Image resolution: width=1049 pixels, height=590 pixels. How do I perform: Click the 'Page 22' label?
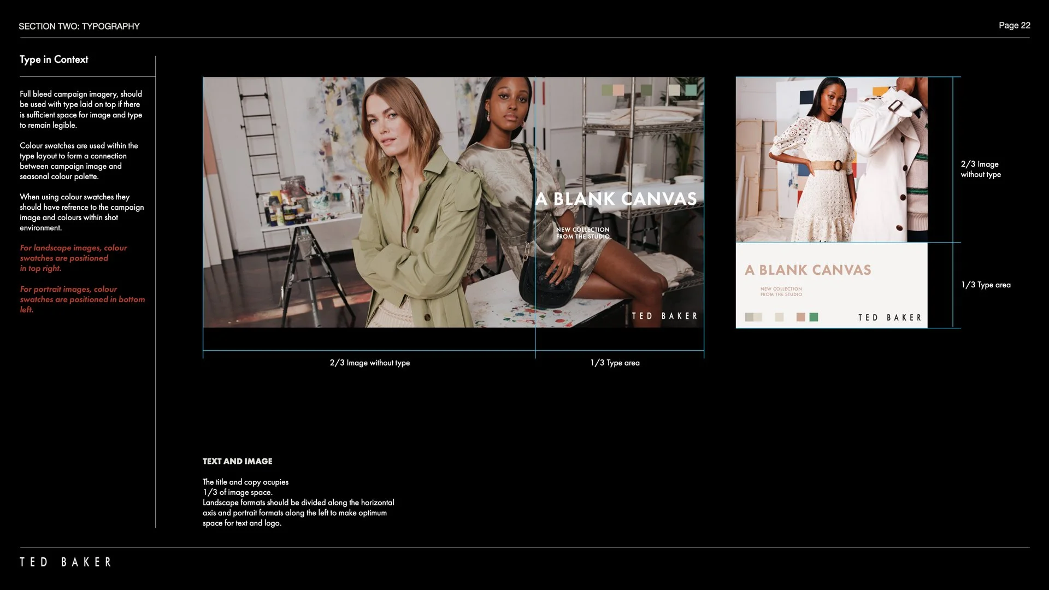tap(1014, 26)
